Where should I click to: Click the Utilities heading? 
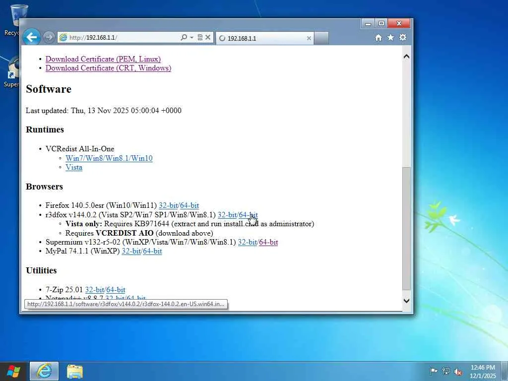click(x=41, y=270)
